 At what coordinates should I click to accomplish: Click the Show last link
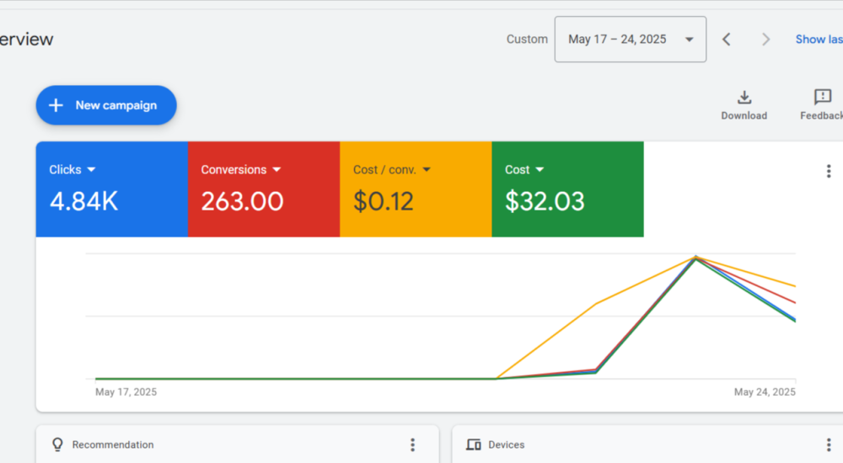click(x=818, y=40)
